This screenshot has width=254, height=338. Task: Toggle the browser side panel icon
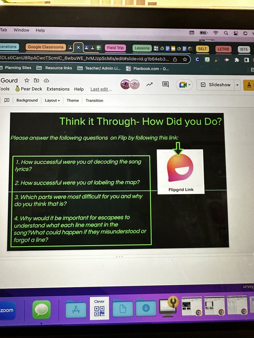[247, 60]
